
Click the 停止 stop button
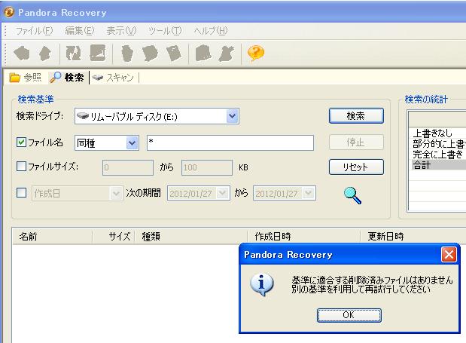[x=356, y=142]
